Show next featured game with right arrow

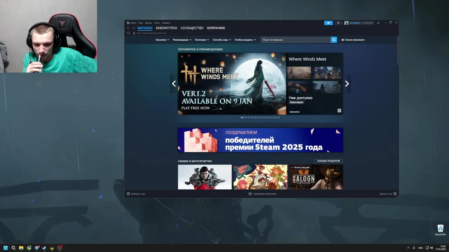click(347, 84)
